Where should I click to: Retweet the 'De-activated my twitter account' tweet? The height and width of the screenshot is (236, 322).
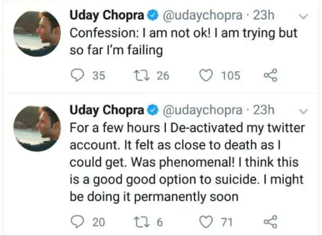coord(141,221)
